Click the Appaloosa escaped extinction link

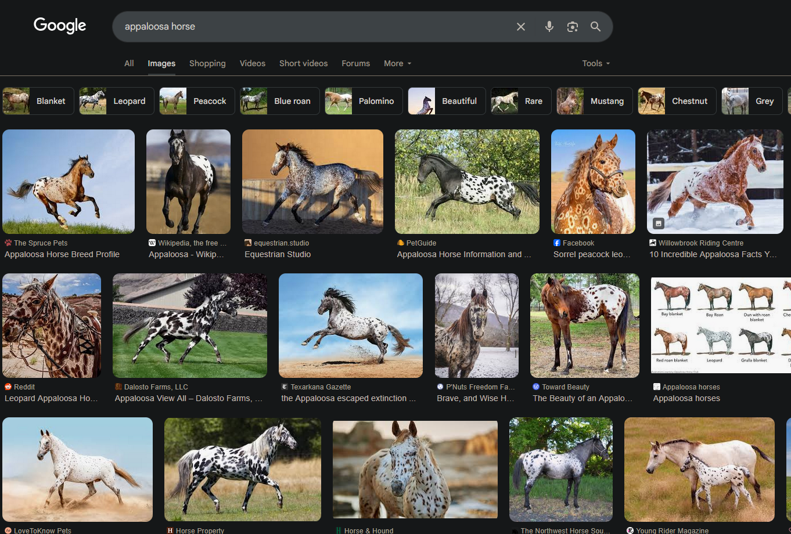tap(348, 398)
